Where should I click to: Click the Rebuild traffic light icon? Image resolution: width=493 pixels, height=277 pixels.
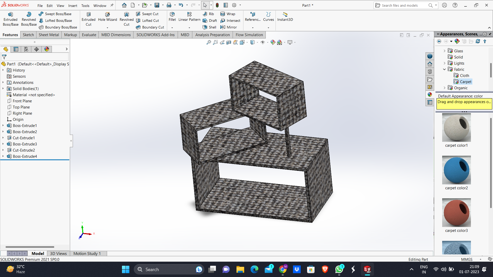click(x=217, y=5)
